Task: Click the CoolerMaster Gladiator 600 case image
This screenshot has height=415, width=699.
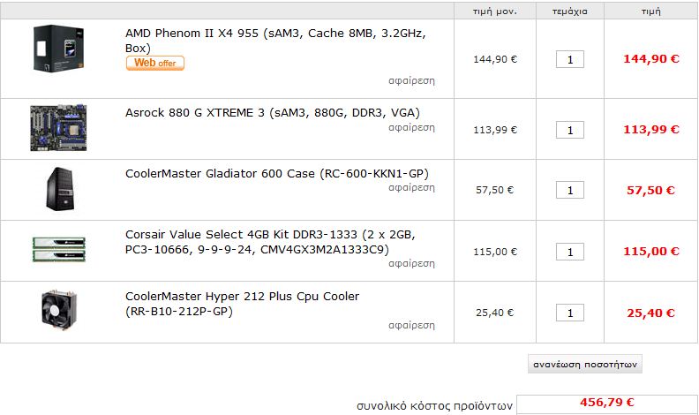Action: [58, 189]
